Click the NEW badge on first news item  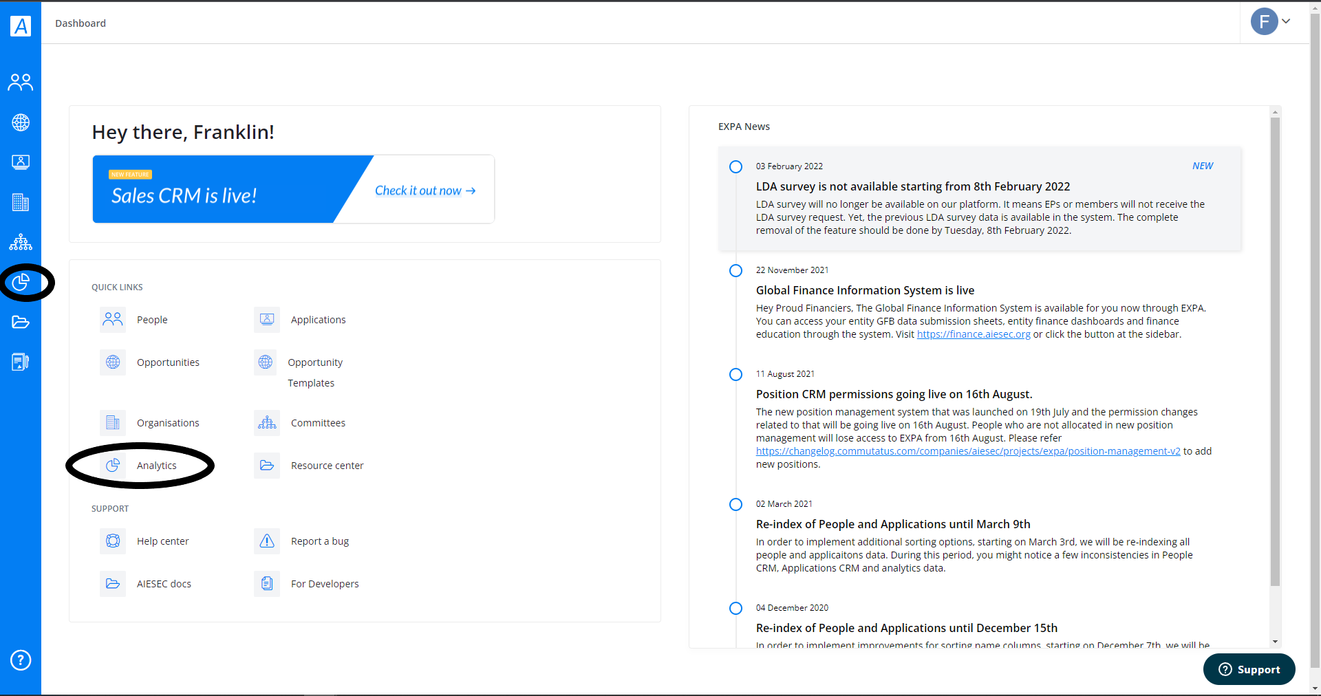point(1203,166)
